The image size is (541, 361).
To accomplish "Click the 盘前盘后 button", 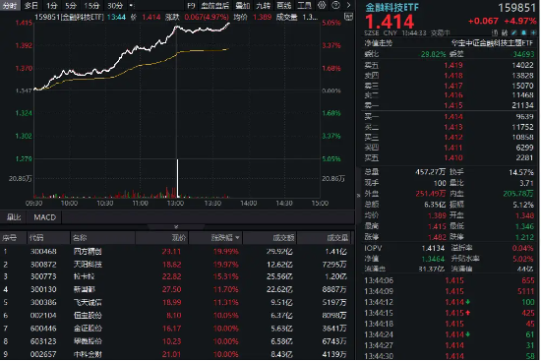I will tap(215, 6).
